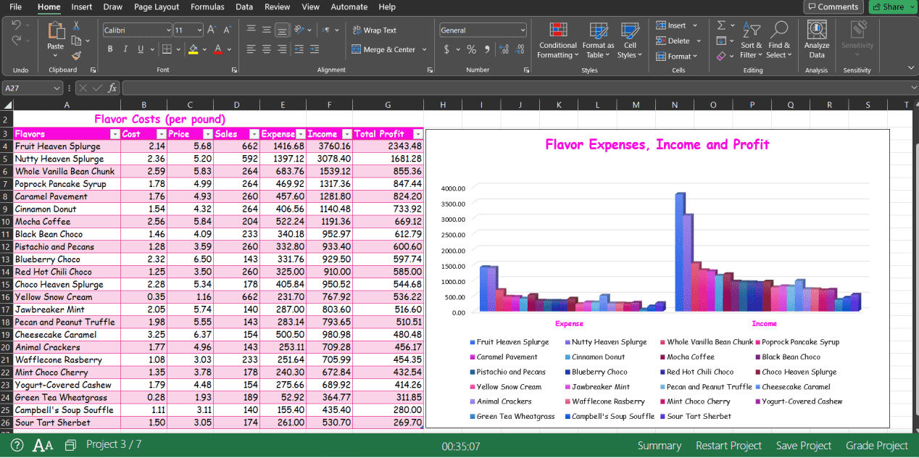Image resolution: width=919 pixels, height=458 pixels.
Task: Click Increase Decimal icon
Action: (504, 49)
